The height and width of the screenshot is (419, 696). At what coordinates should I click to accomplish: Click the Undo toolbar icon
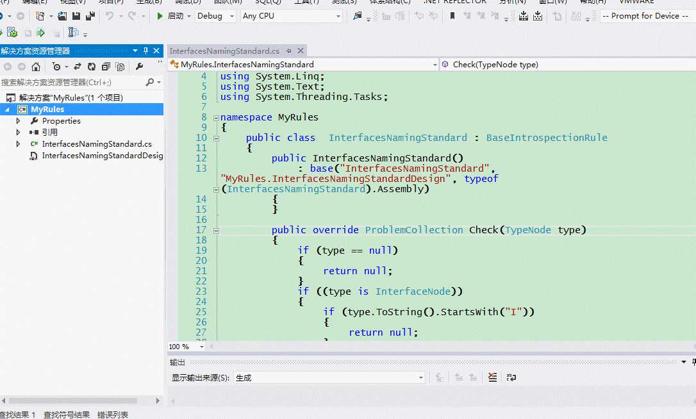(109, 17)
